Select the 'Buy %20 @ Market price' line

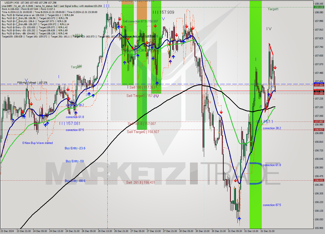tap(38, 15)
